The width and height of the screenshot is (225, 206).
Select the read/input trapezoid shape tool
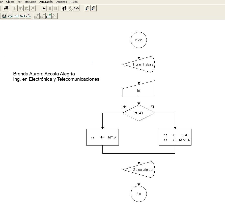(16, 16)
